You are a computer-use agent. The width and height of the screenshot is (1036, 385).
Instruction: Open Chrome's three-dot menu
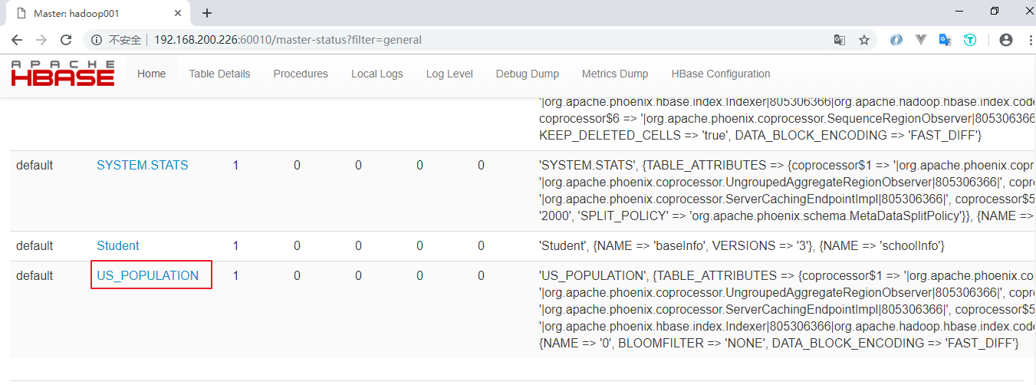1027,40
